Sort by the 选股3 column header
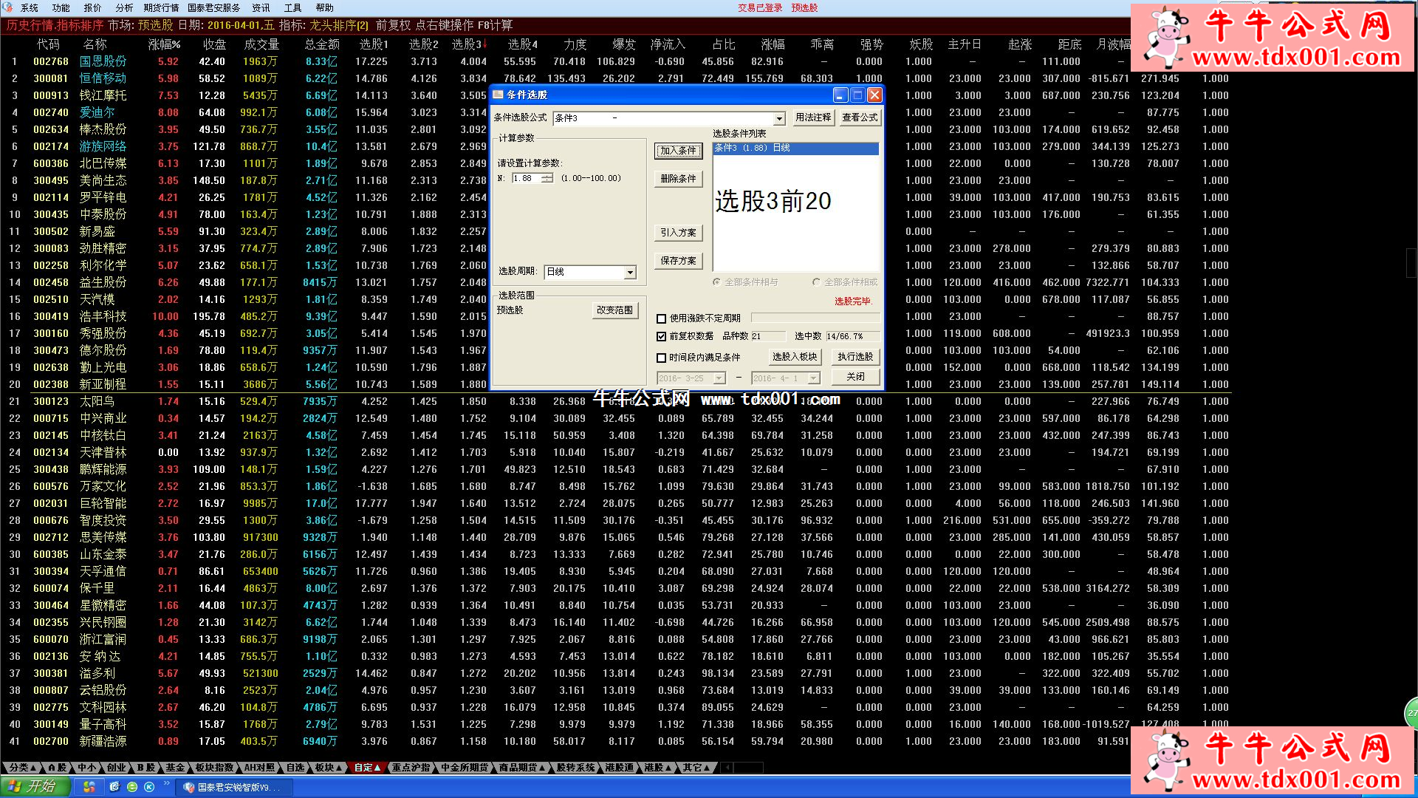The image size is (1418, 798). pos(470,44)
